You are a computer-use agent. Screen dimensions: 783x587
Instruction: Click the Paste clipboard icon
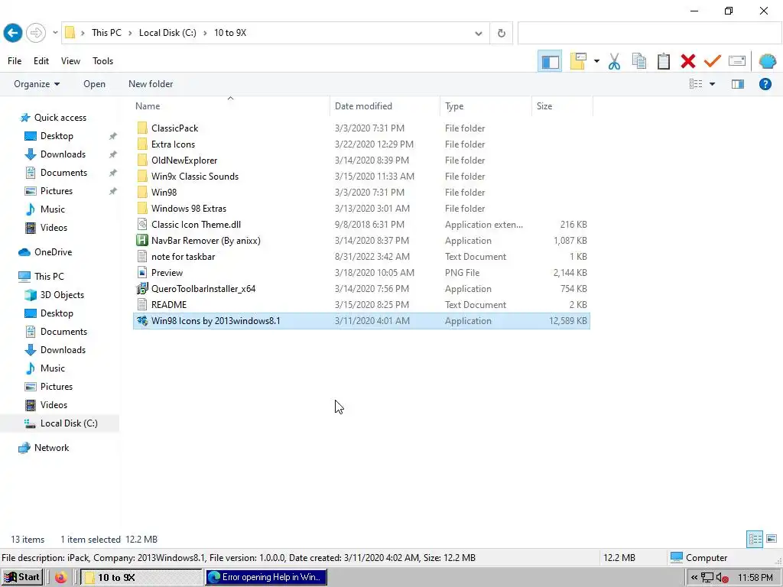(664, 61)
